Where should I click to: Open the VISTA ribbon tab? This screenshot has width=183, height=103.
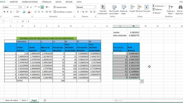tap(79, 2)
